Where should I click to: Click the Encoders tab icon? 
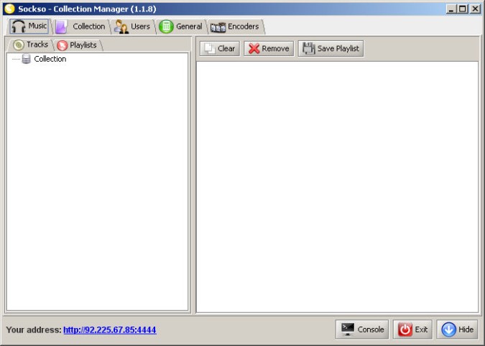[x=218, y=27]
